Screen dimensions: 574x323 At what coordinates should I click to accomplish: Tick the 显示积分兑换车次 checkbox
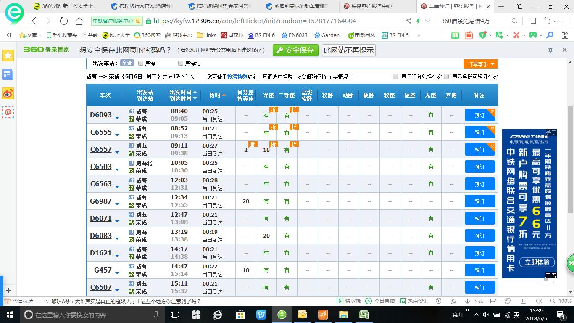(395, 77)
